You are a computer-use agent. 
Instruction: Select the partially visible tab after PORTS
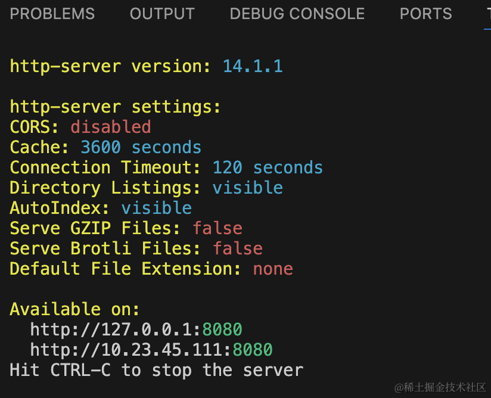488,14
